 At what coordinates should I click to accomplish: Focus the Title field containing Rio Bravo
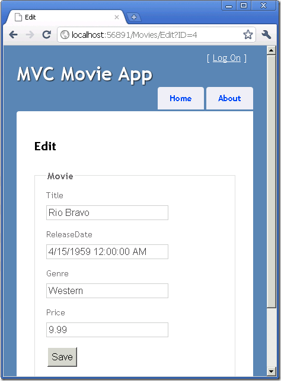click(x=107, y=212)
